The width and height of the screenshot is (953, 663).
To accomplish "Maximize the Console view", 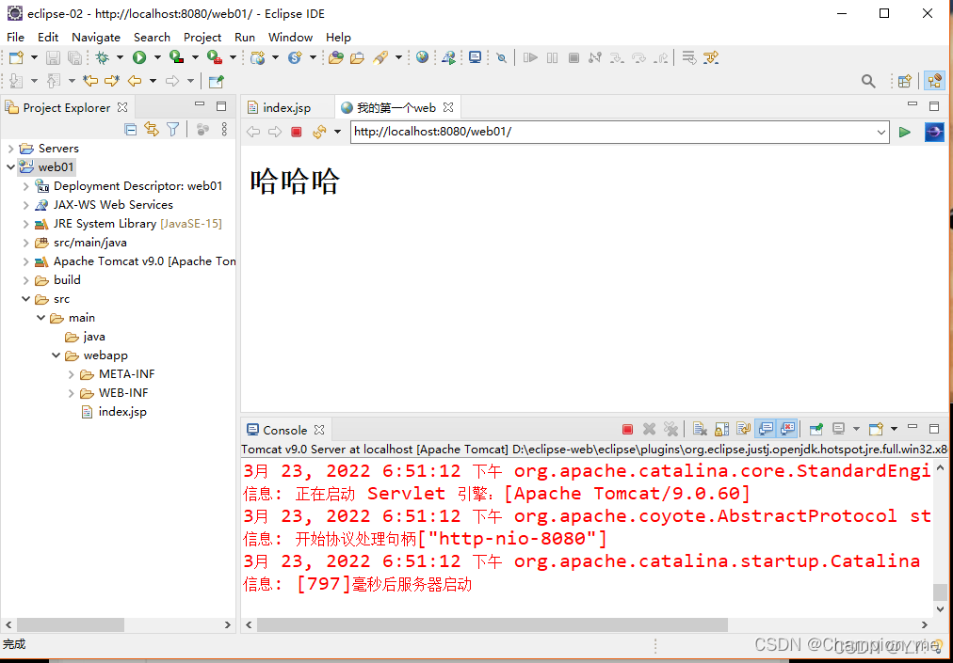I will coord(934,429).
